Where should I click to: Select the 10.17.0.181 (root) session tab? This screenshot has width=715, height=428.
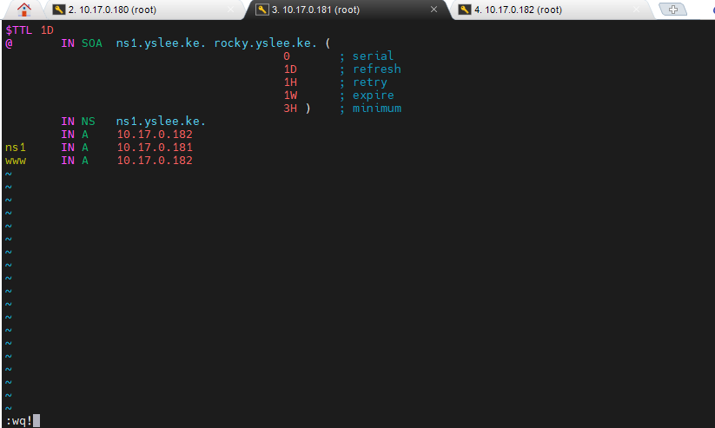[347, 10]
